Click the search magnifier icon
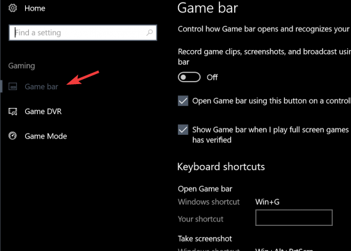Image resolution: width=351 pixels, height=251 pixels. (x=150, y=33)
